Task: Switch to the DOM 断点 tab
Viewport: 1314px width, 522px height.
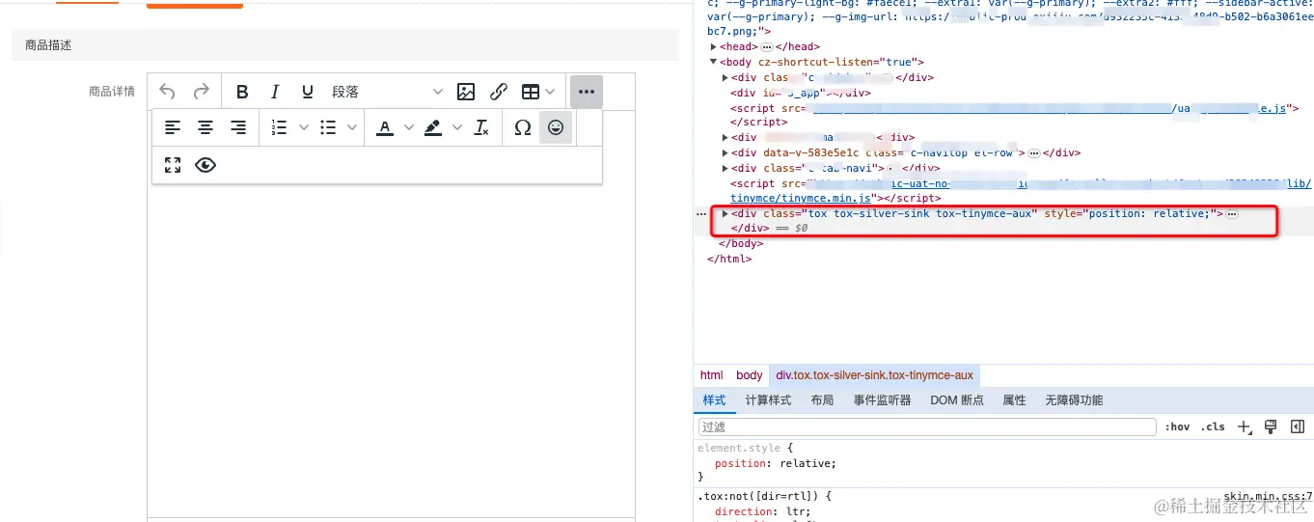Action: (957, 400)
